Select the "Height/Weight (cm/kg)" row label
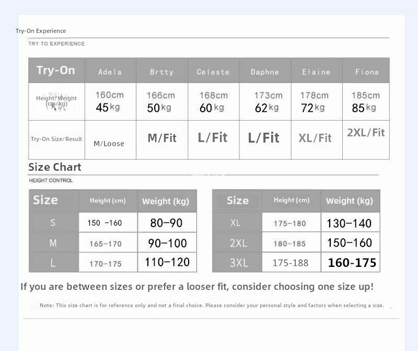Image resolution: width=418 pixels, height=351 pixels. click(x=56, y=101)
